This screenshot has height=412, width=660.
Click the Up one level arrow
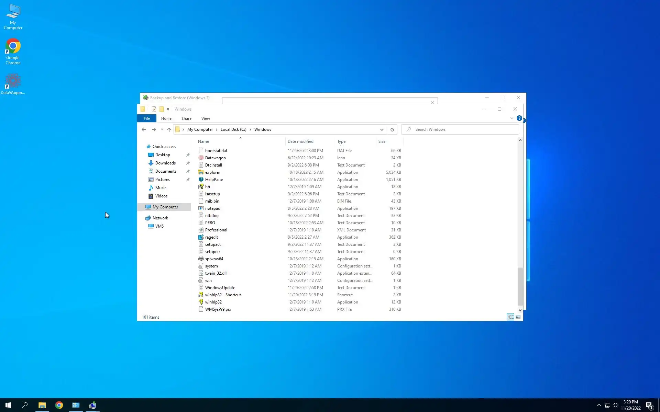(x=169, y=129)
